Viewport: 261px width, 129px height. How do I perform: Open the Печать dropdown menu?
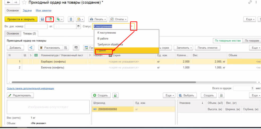tap(98, 19)
